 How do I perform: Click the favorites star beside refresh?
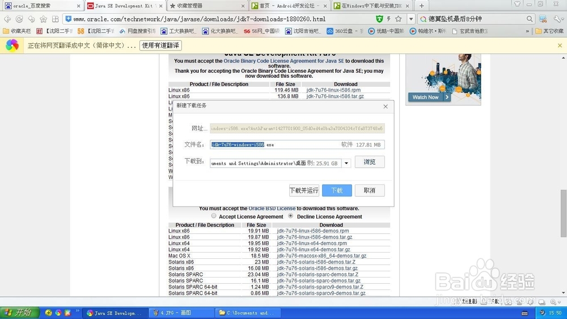tap(44, 19)
